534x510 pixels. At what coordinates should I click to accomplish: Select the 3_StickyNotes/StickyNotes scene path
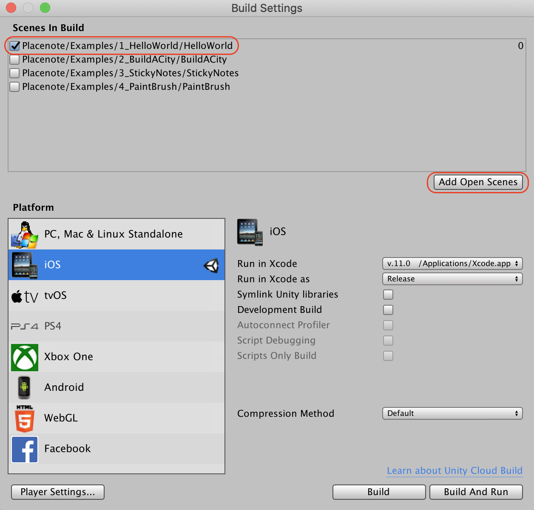(x=131, y=73)
